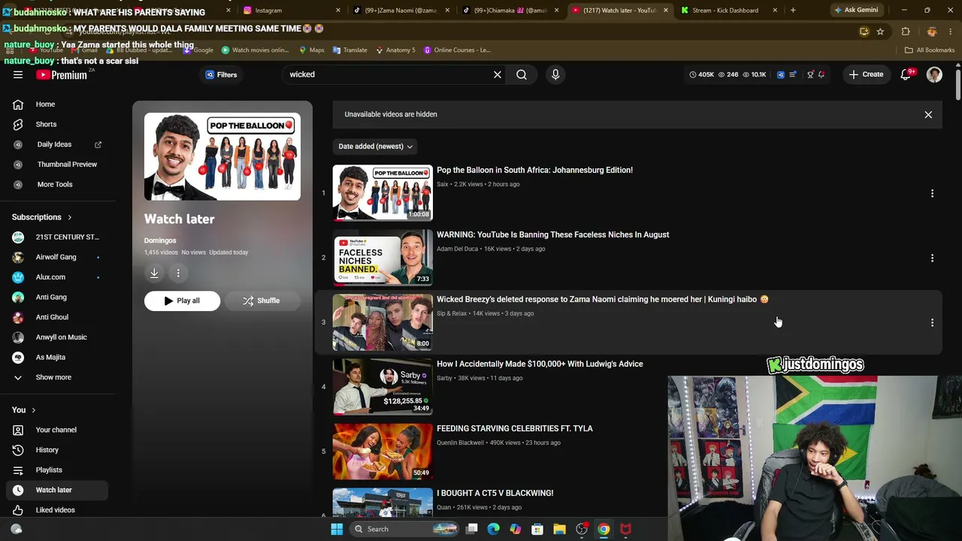This screenshot has width=962, height=541.
Task: Open the Anatomy 5 bookmark
Action: tap(395, 50)
